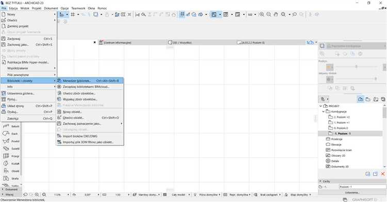The image size is (387, 202).
Task: Open the Edycja menu
Action: pos(13,8)
